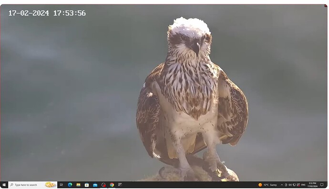
Task: Open the 12°C Sunny weather widget
Action: tap(267, 185)
